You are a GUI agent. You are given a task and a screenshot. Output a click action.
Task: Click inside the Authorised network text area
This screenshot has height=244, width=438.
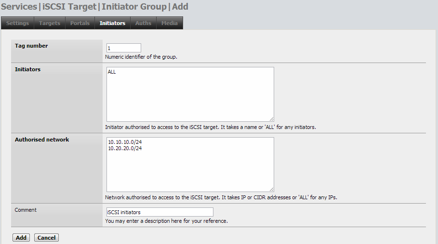[190, 165]
